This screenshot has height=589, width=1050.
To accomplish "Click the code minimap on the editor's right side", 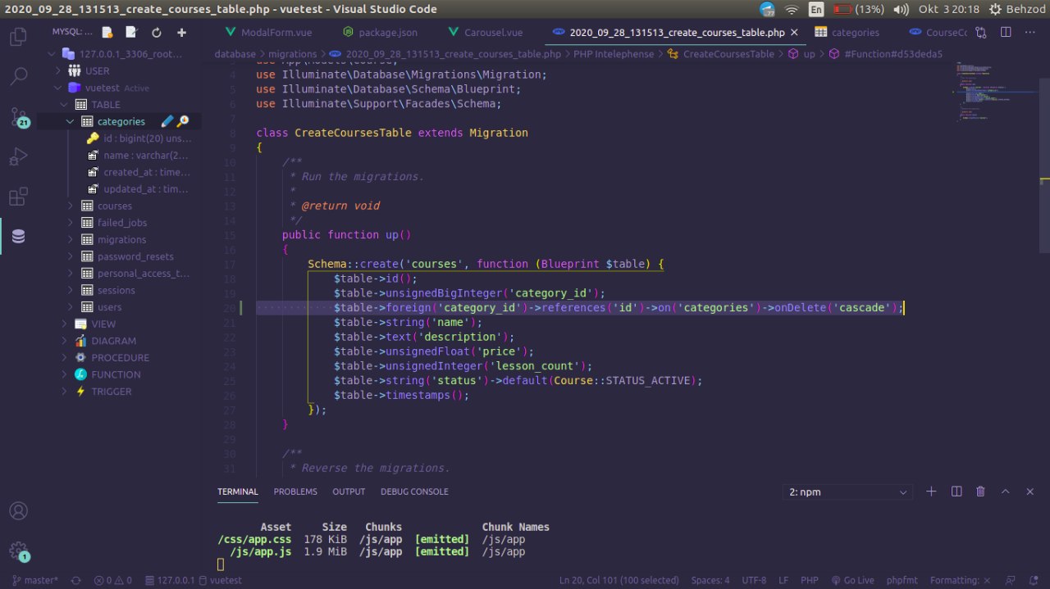I will tap(976, 92).
